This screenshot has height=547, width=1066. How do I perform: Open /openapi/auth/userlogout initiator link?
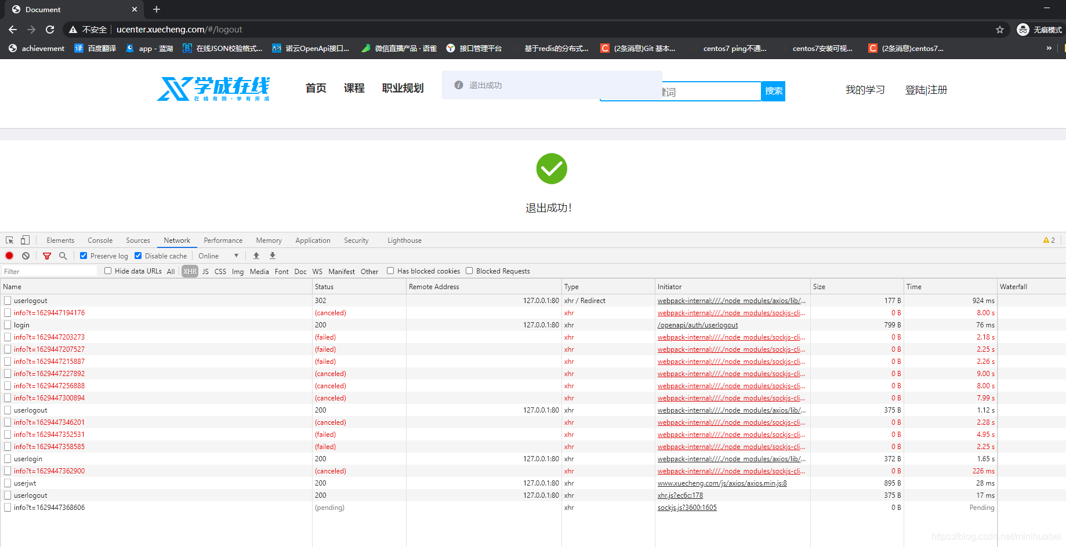click(698, 325)
